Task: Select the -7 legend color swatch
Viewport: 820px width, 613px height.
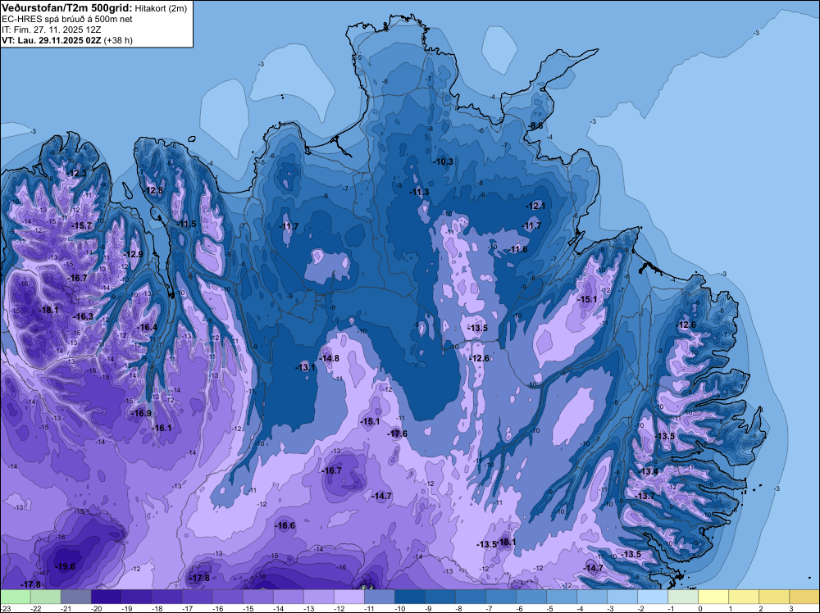Action: [x=500, y=597]
